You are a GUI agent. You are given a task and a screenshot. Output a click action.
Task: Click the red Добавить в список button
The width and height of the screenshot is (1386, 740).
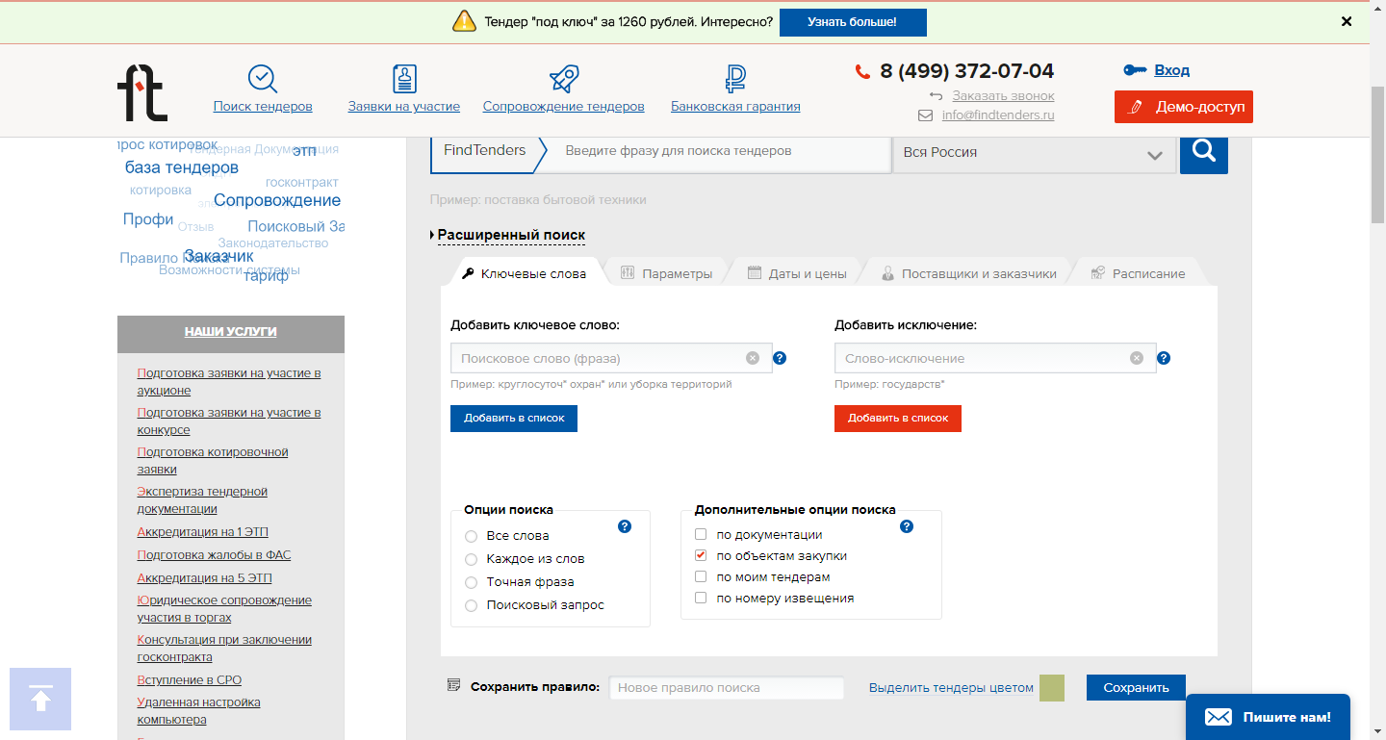898,419
